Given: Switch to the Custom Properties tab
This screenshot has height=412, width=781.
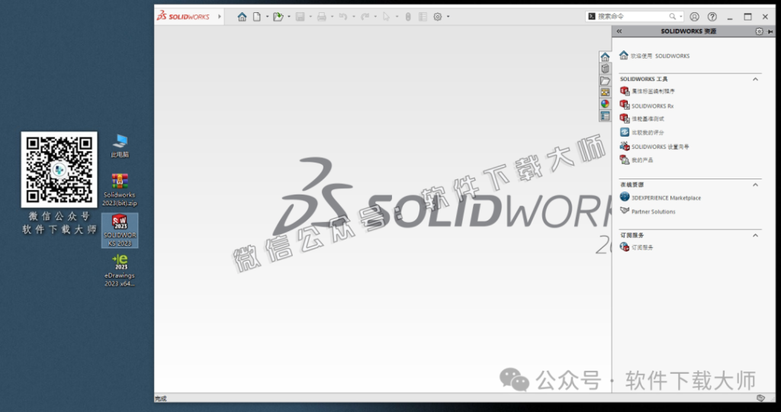Looking at the screenshot, I should point(605,116).
